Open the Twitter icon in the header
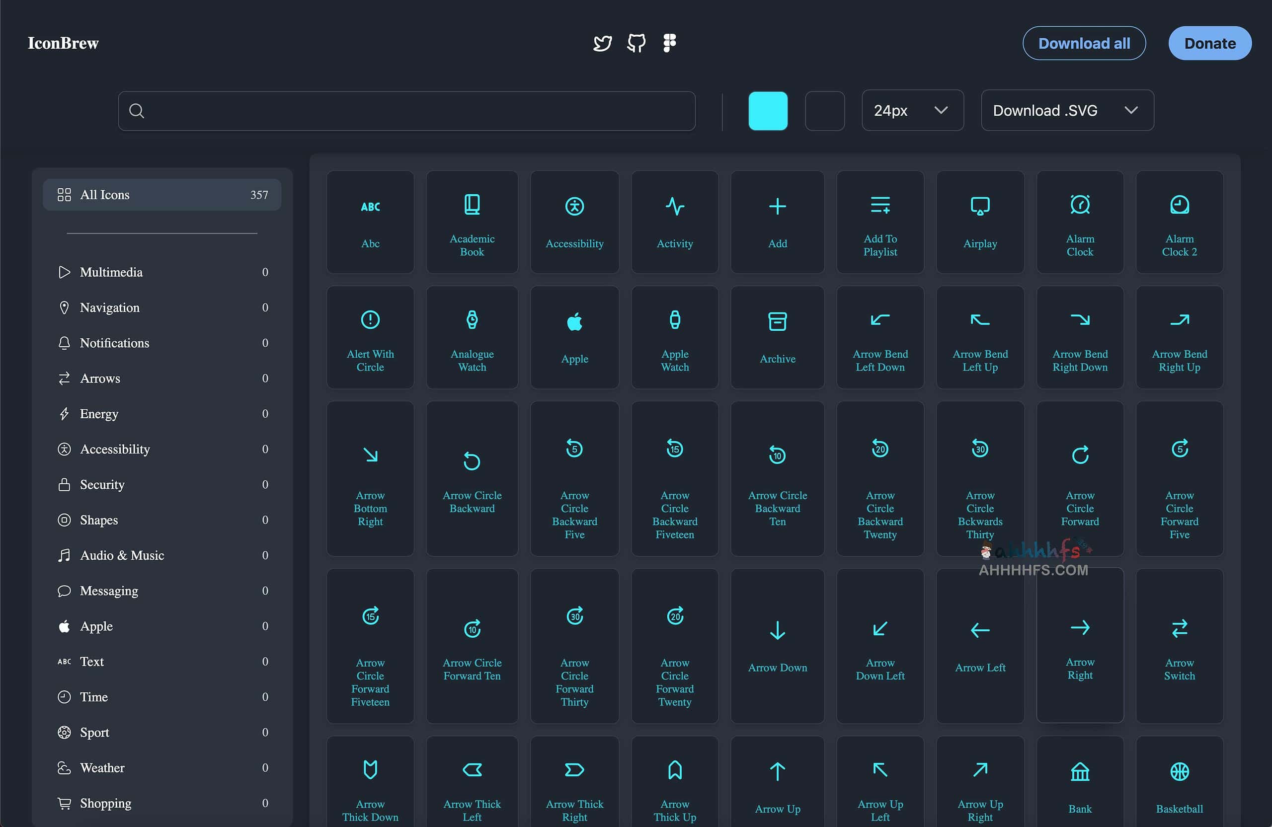1272x827 pixels. point(602,43)
